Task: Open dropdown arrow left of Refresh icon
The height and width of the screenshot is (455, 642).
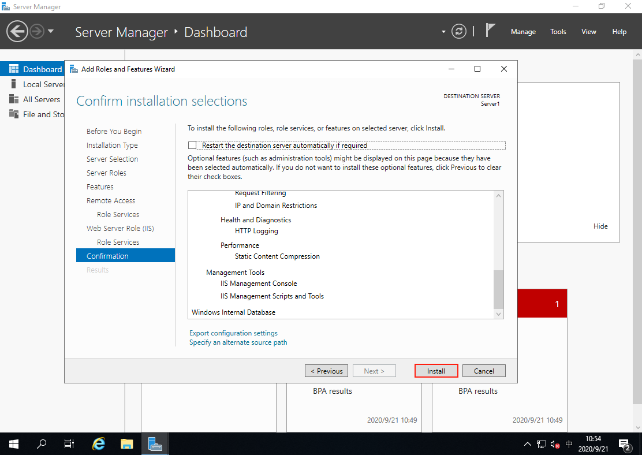Action: 443,32
